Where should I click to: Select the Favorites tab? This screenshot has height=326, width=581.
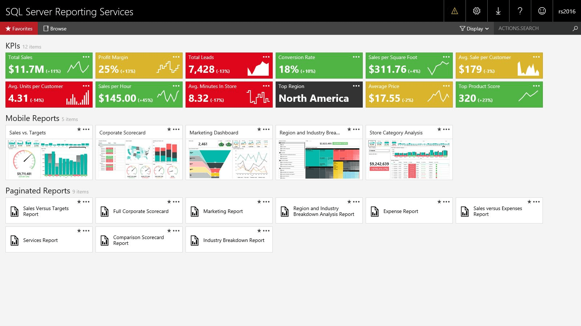tap(19, 28)
